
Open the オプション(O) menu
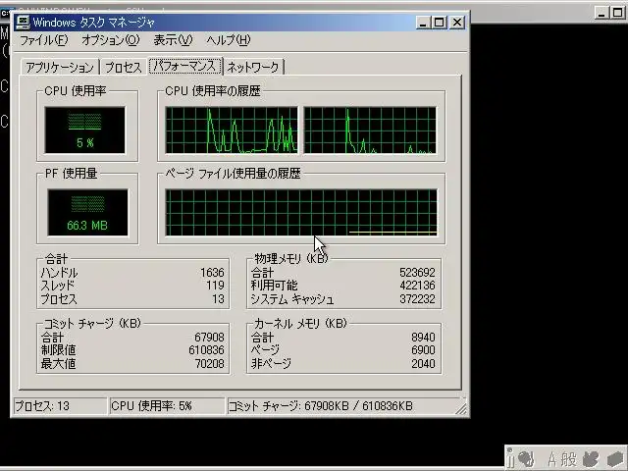[111, 40]
